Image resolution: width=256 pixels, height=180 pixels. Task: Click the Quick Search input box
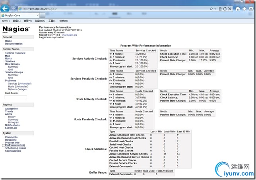(16, 97)
